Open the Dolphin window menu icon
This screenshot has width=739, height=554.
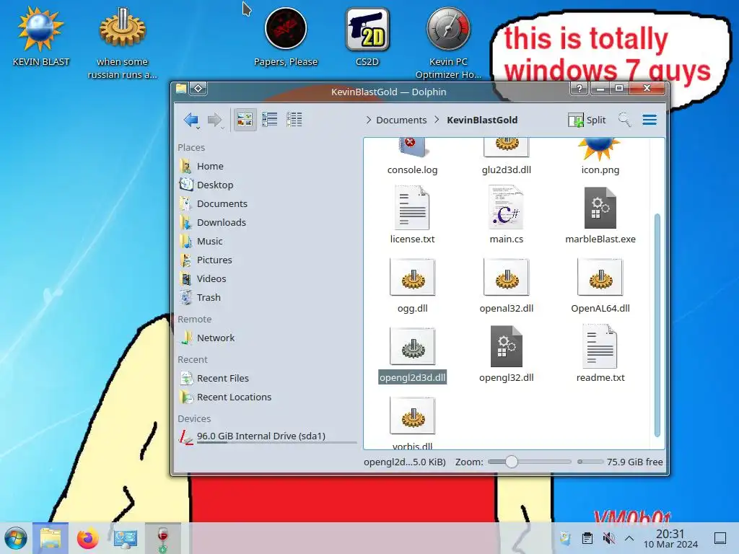click(x=181, y=89)
